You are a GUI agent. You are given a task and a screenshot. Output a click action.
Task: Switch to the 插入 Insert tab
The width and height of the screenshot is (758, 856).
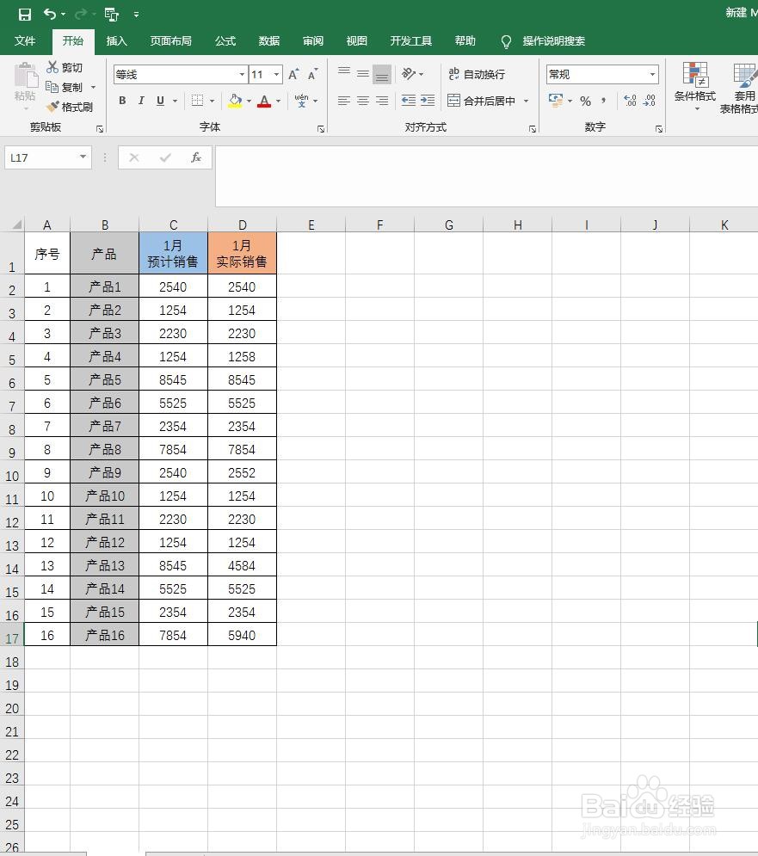(x=116, y=41)
